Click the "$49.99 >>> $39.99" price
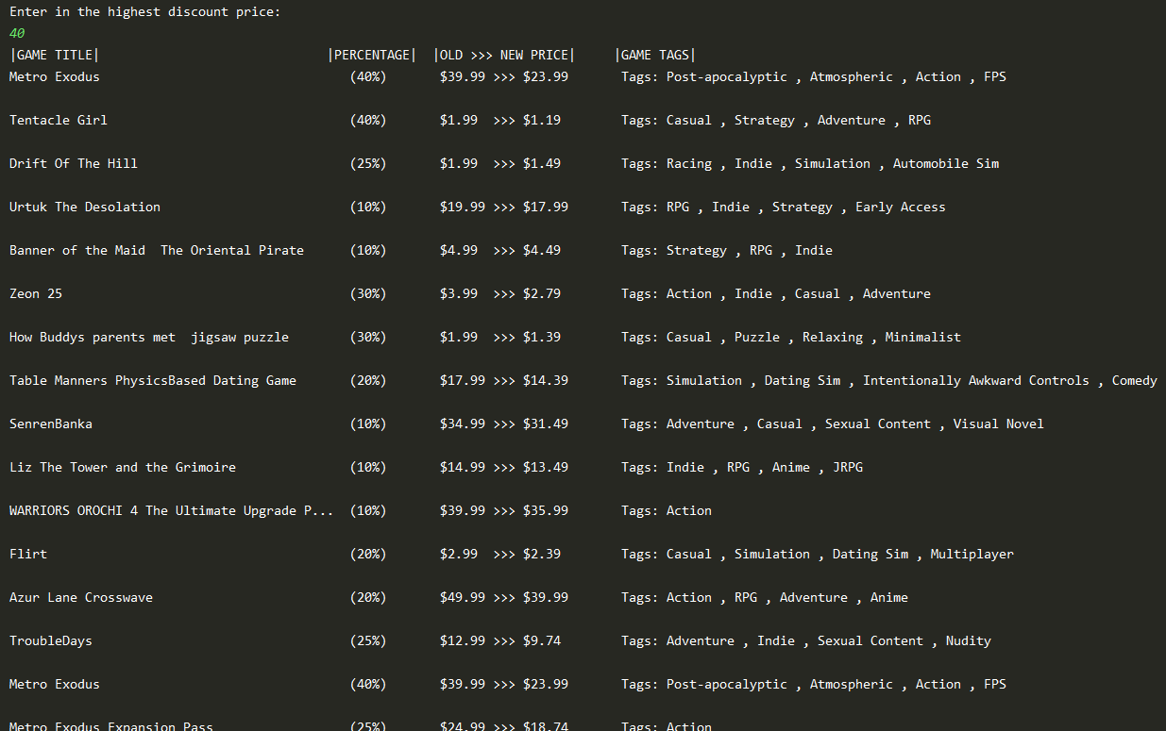The image size is (1166, 731). [x=504, y=597]
